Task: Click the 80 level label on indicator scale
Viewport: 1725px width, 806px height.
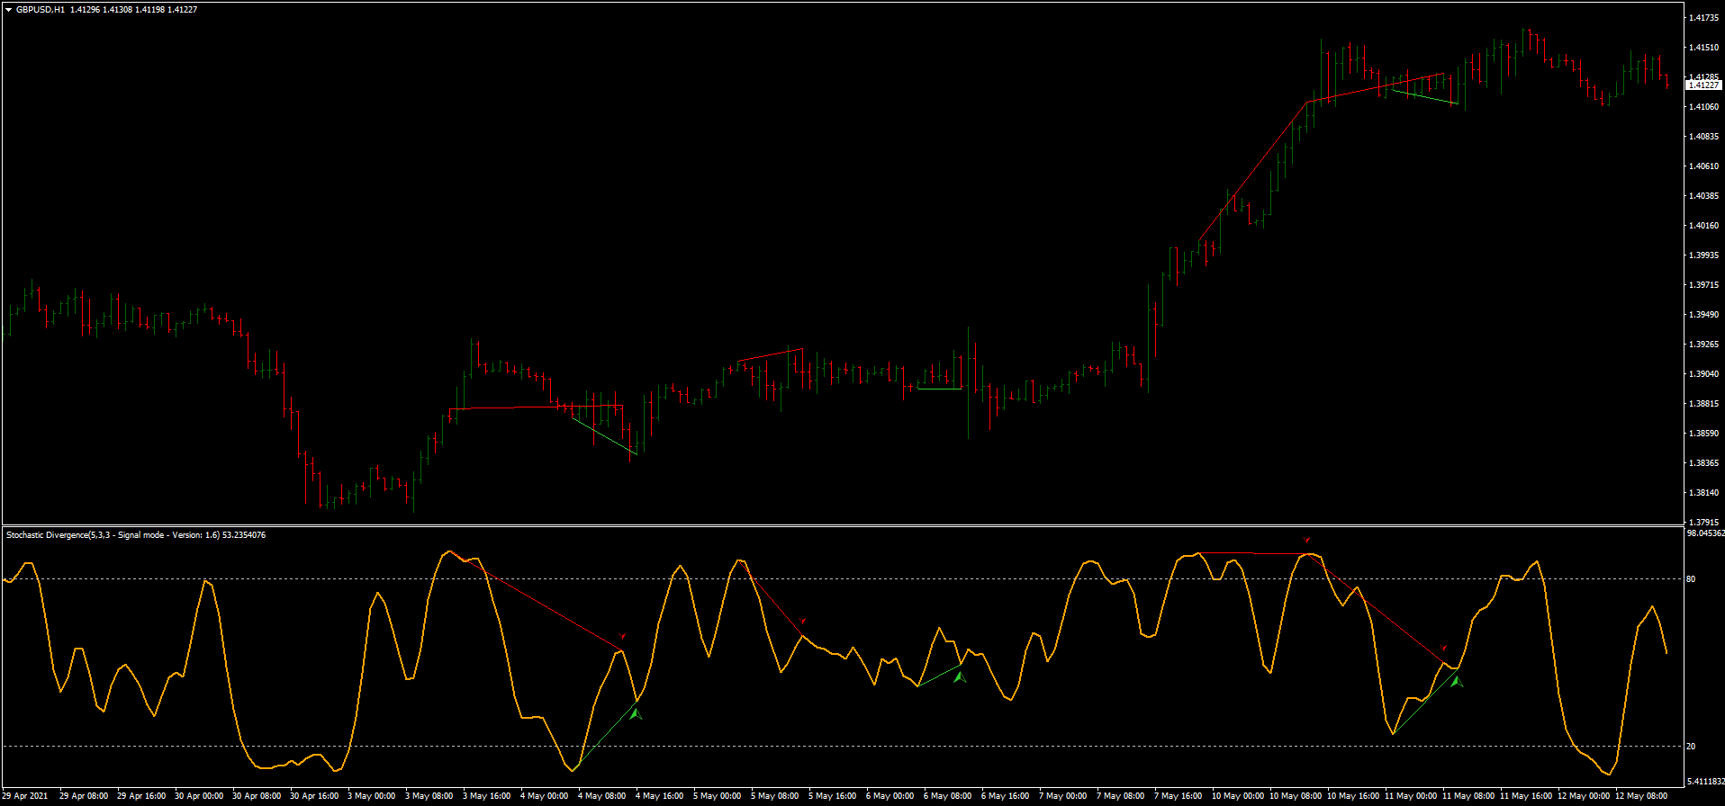Action: coord(1691,579)
